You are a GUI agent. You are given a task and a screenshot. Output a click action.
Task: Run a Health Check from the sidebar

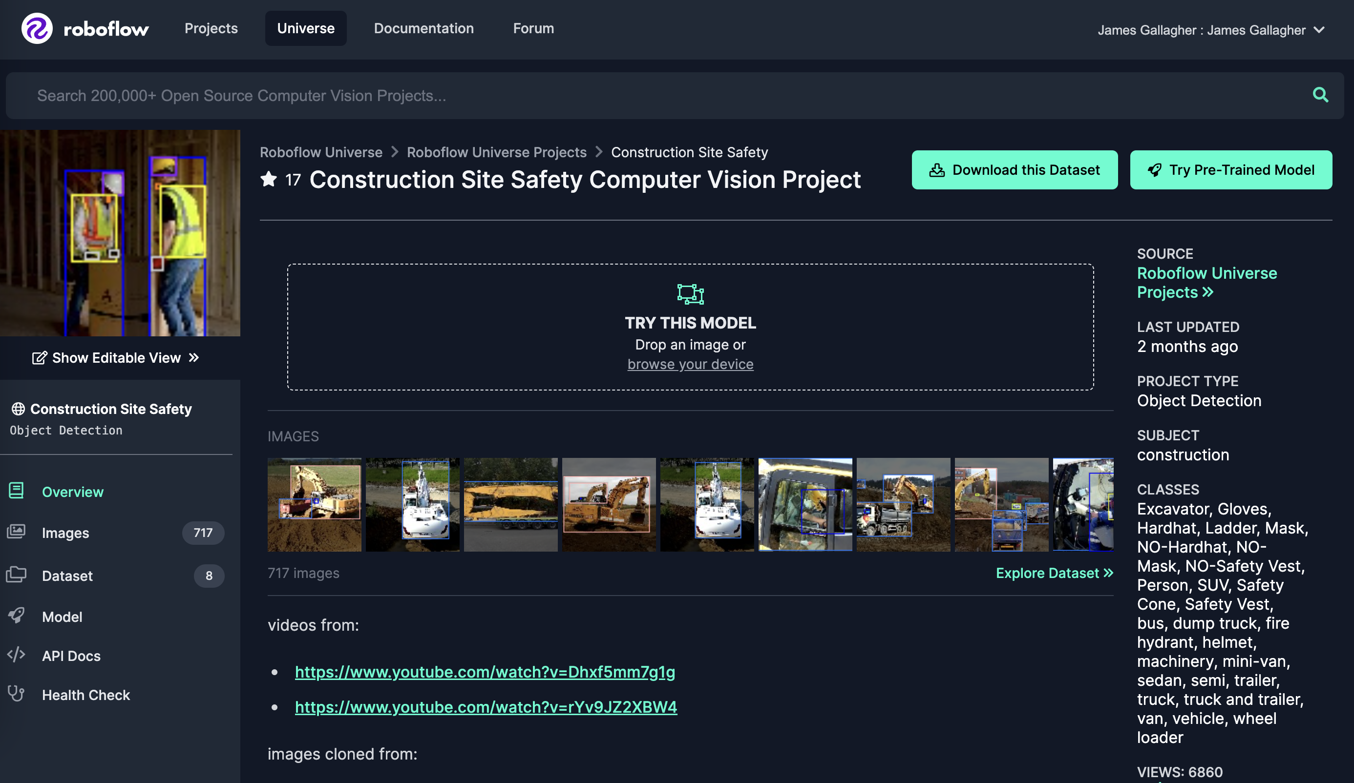[86, 694]
